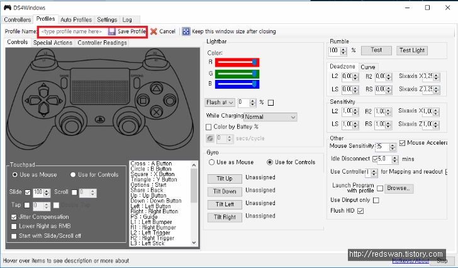The image size is (458, 268).
Task: Click the right stick on controller image
Action: pyautogui.click(x=130, y=126)
